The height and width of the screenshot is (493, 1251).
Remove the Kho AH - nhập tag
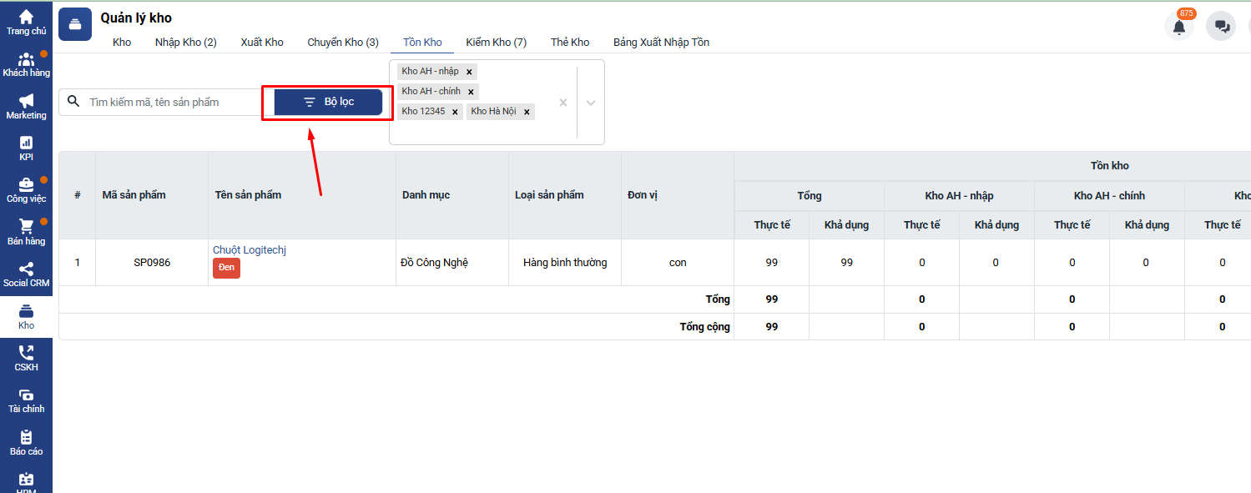[469, 72]
